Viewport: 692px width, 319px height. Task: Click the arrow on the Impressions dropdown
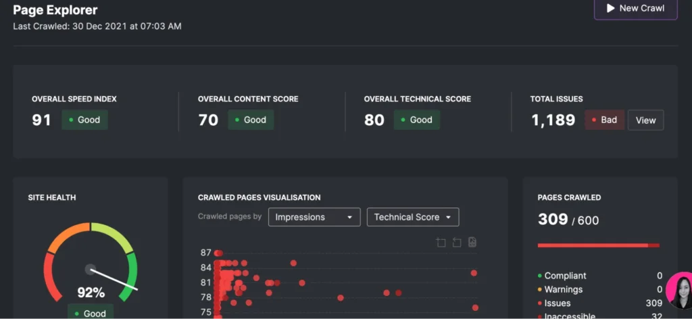349,218
